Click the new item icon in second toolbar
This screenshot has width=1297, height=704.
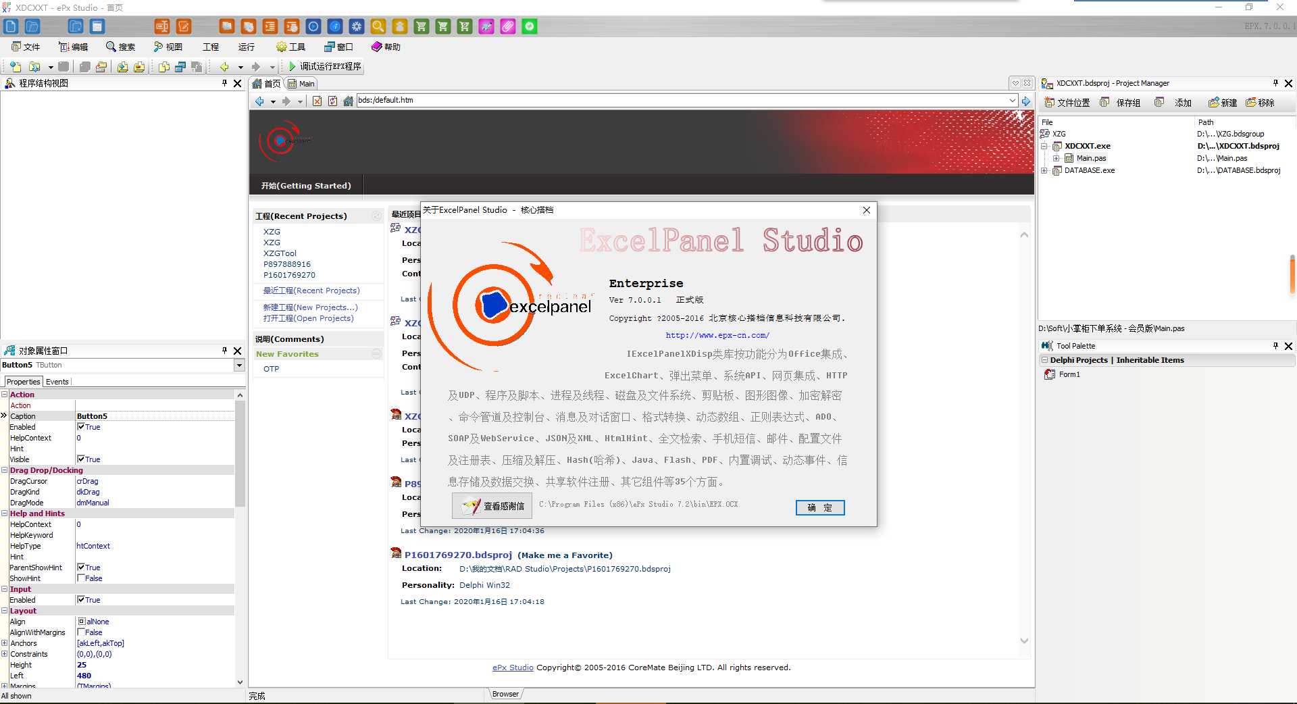(x=15, y=66)
